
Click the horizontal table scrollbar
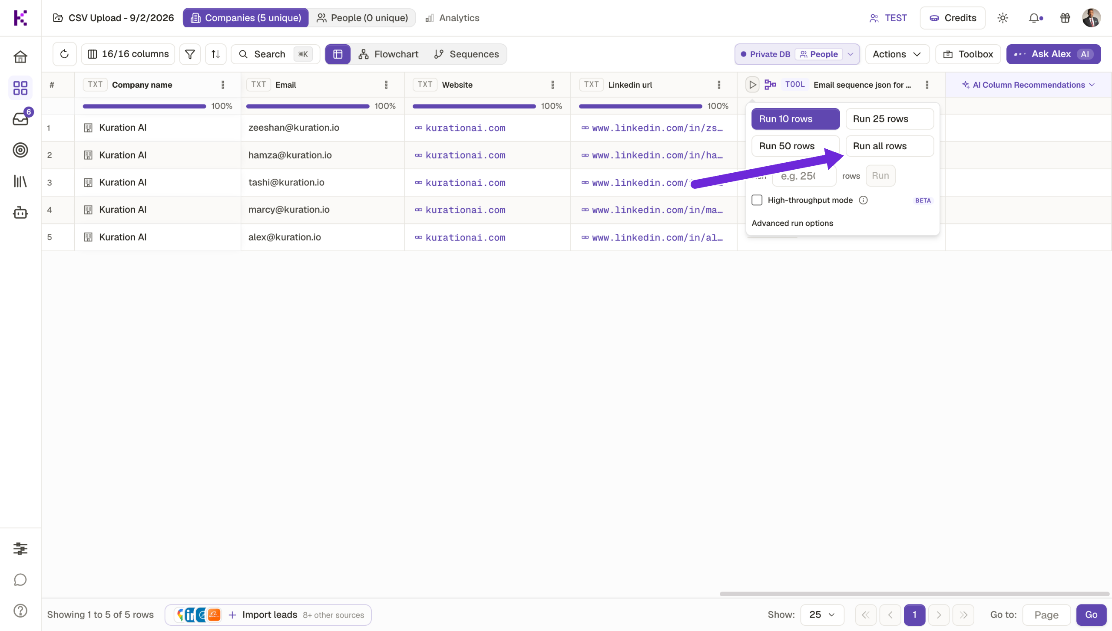(914, 594)
